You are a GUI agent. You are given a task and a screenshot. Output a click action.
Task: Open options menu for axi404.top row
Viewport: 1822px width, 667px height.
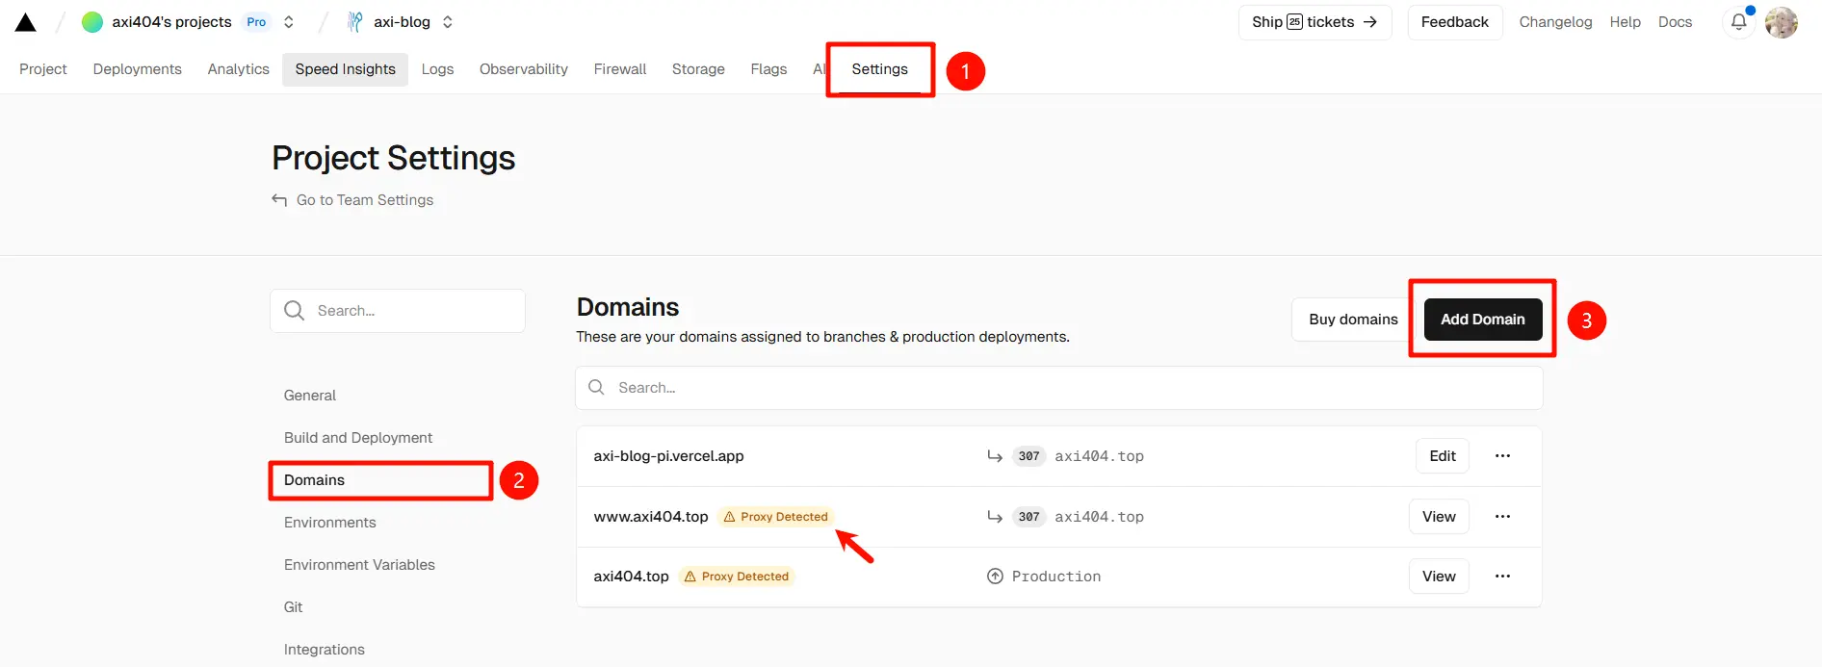coord(1502,577)
